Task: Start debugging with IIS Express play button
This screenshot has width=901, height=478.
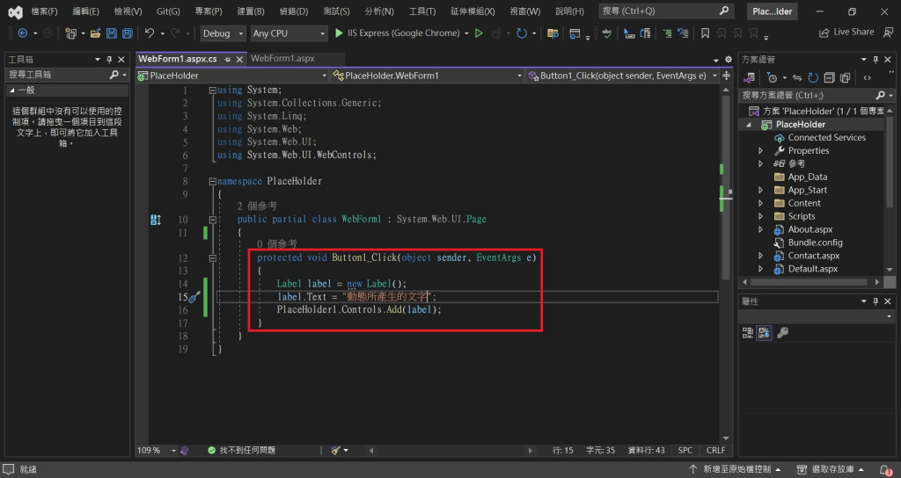Action: (339, 33)
